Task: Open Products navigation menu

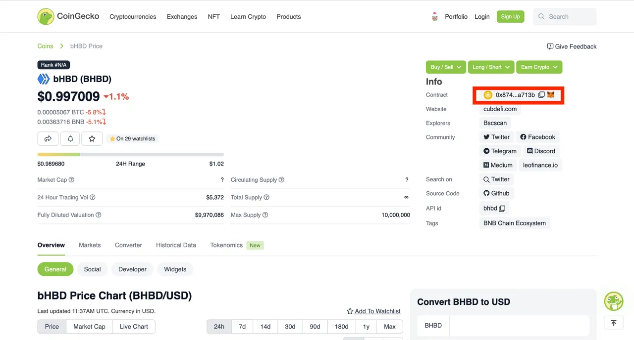Action: coord(289,17)
